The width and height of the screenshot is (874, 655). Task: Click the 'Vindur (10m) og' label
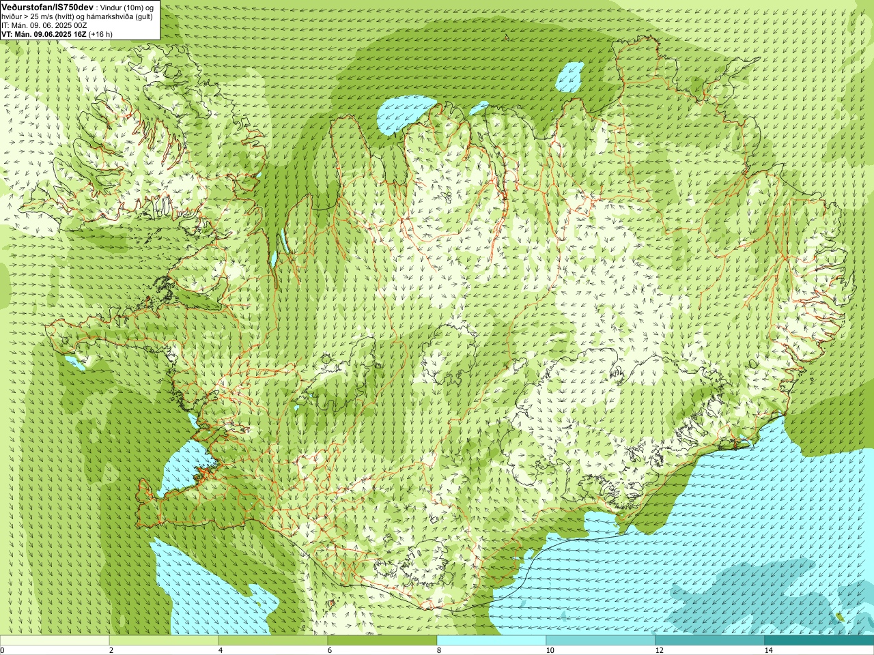[x=128, y=7]
